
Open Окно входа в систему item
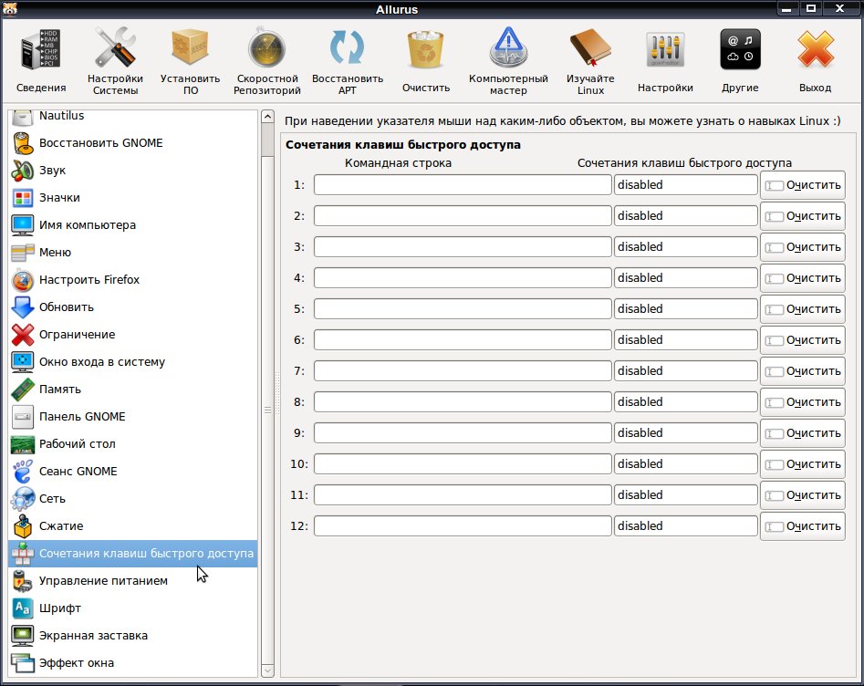[133, 362]
